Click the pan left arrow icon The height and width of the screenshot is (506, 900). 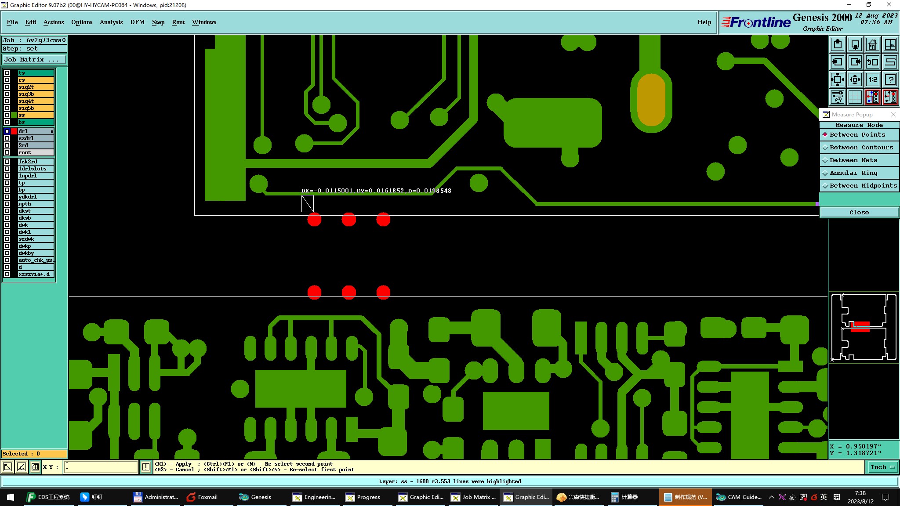point(838,62)
